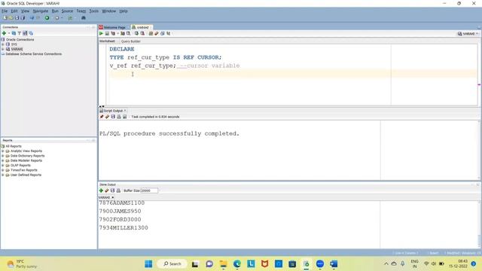Print the Script Output
The image size is (482, 271).
(119, 117)
